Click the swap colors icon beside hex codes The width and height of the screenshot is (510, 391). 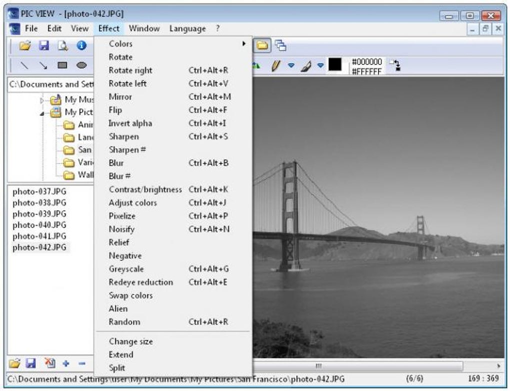(395, 65)
